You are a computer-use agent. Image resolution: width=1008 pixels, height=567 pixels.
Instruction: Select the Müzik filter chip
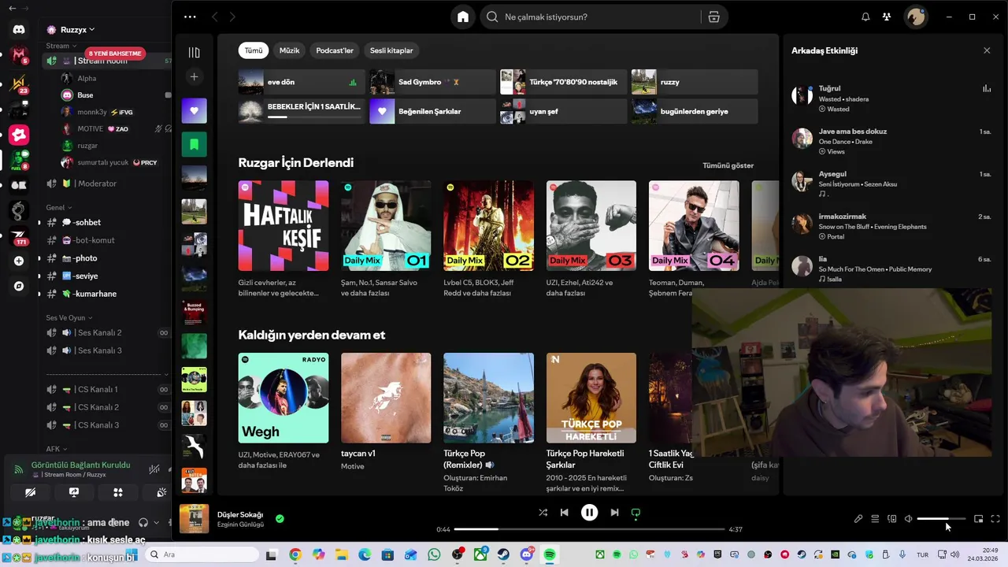pyautogui.click(x=289, y=50)
